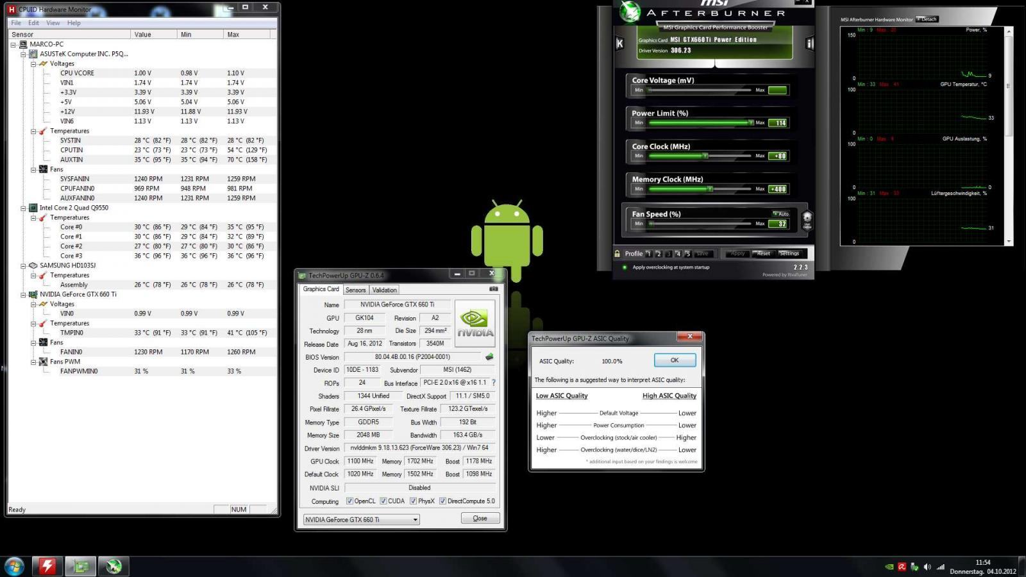Collapse the NVIDIA GeForce GTX 660 Ti node
The height and width of the screenshot is (577, 1026).
24,295
